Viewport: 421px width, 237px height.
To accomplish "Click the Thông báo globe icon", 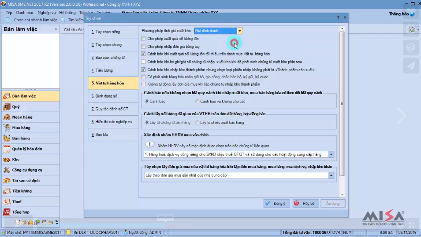I will [412, 14].
